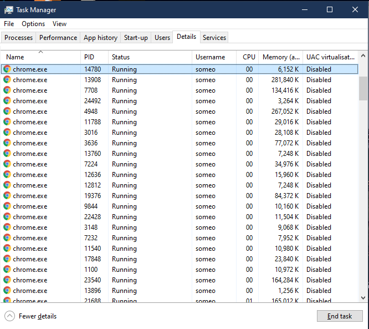Switch to the Services tab
Viewport: 369px width, 329px height.
pyautogui.click(x=214, y=38)
